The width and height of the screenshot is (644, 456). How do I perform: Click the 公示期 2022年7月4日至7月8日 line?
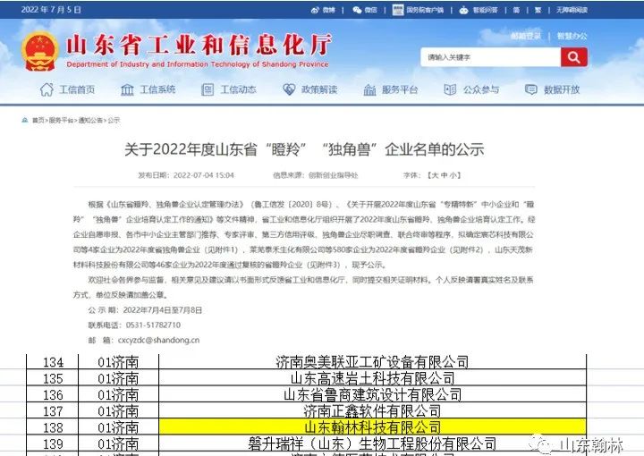[x=145, y=310]
